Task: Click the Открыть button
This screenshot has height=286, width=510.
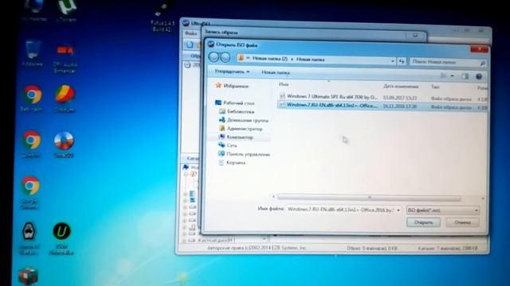Action: tap(423, 222)
